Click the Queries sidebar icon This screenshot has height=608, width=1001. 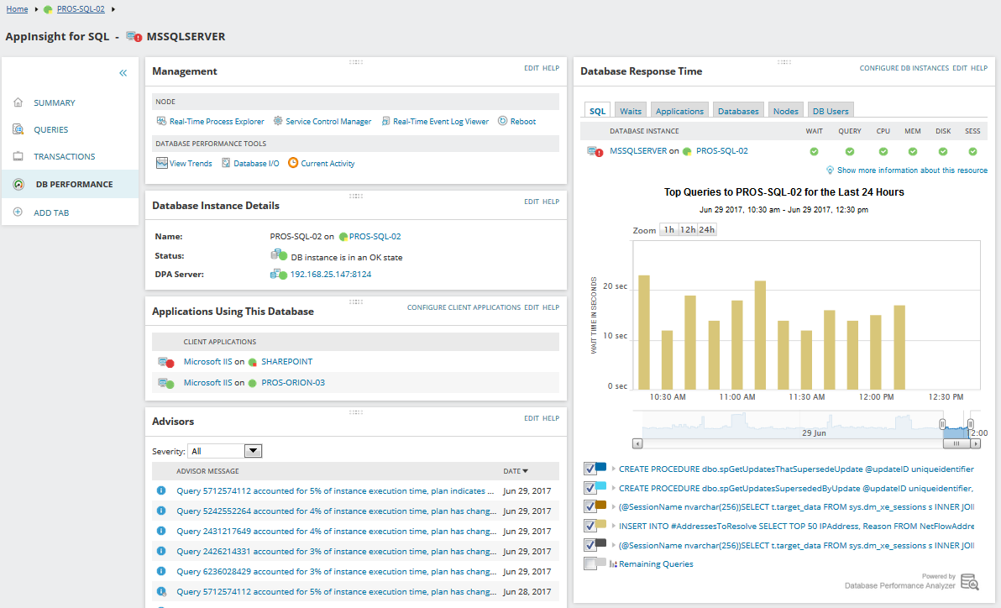(18, 129)
